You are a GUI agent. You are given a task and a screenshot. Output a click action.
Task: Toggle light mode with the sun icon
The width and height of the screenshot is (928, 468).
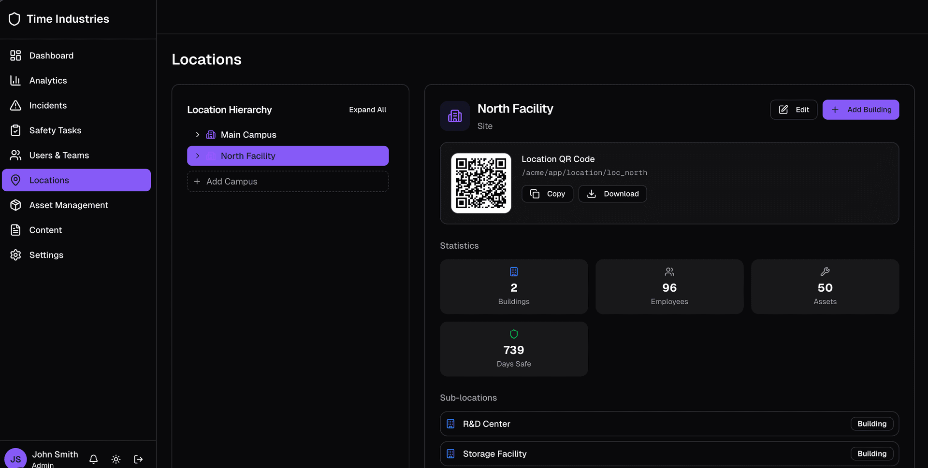click(x=116, y=459)
